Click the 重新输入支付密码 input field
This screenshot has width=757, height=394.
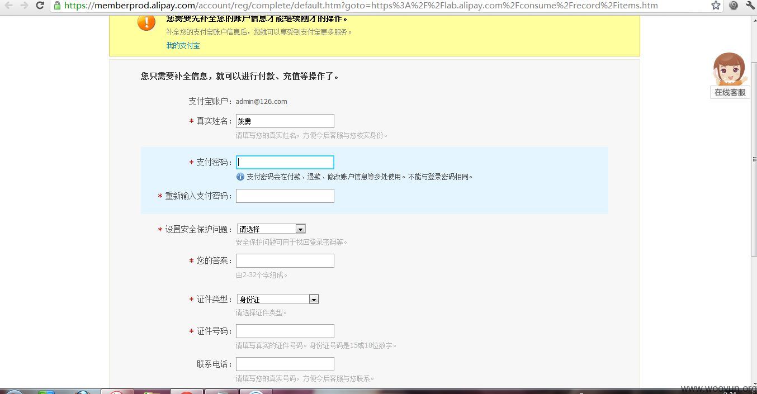(x=285, y=196)
